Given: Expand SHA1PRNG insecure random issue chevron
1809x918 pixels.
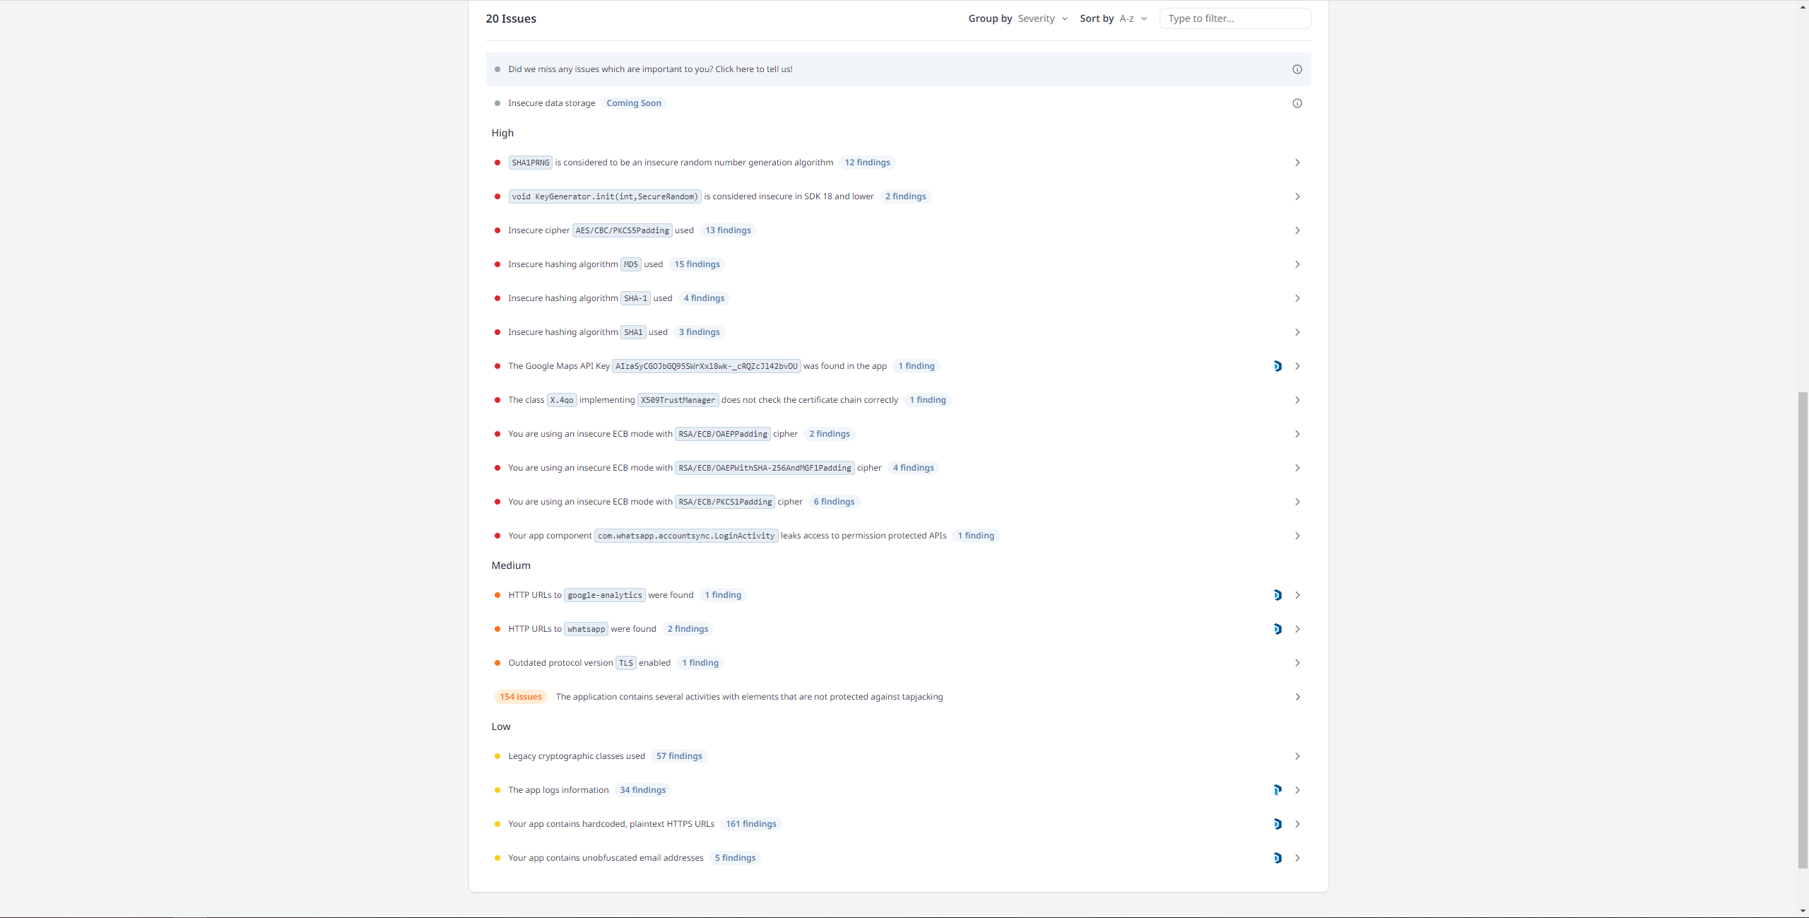Looking at the screenshot, I should click(1297, 163).
